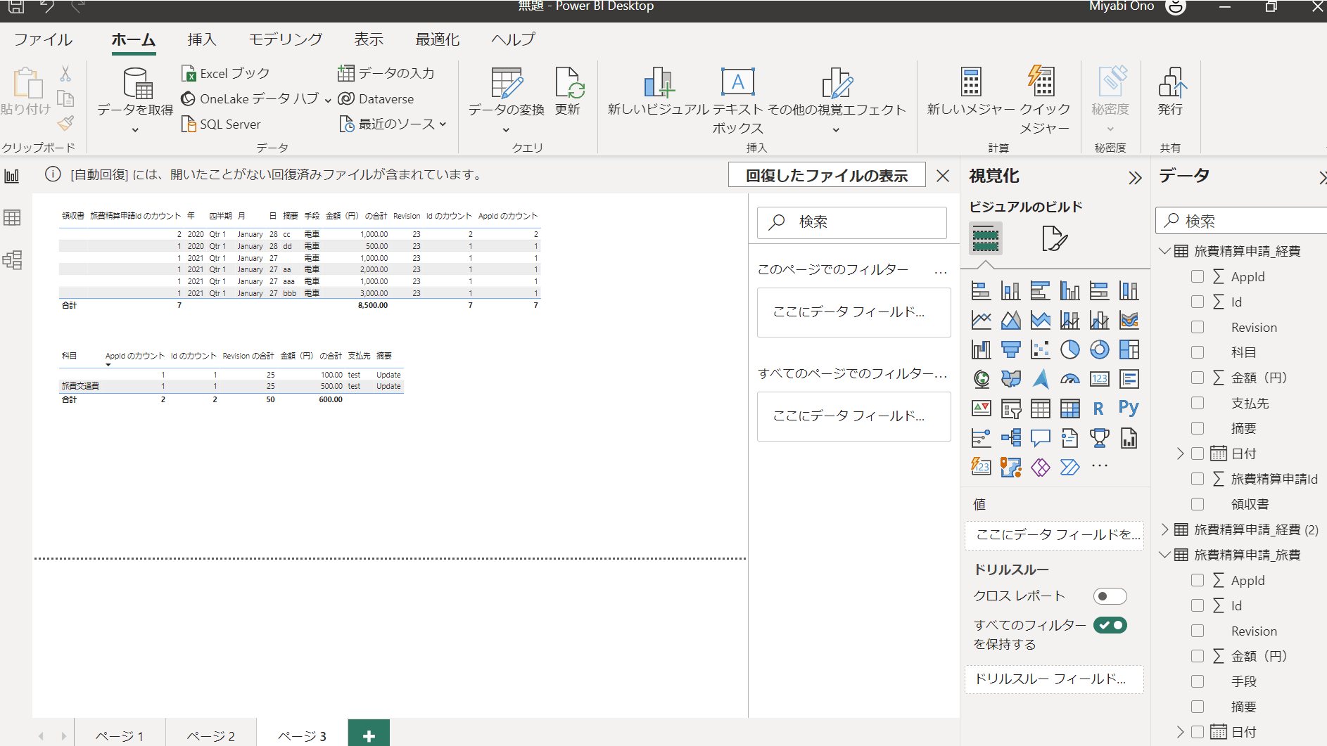Switch to ページ 2 tab
1327x746 pixels.
pyautogui.click(x=210, y=735)
